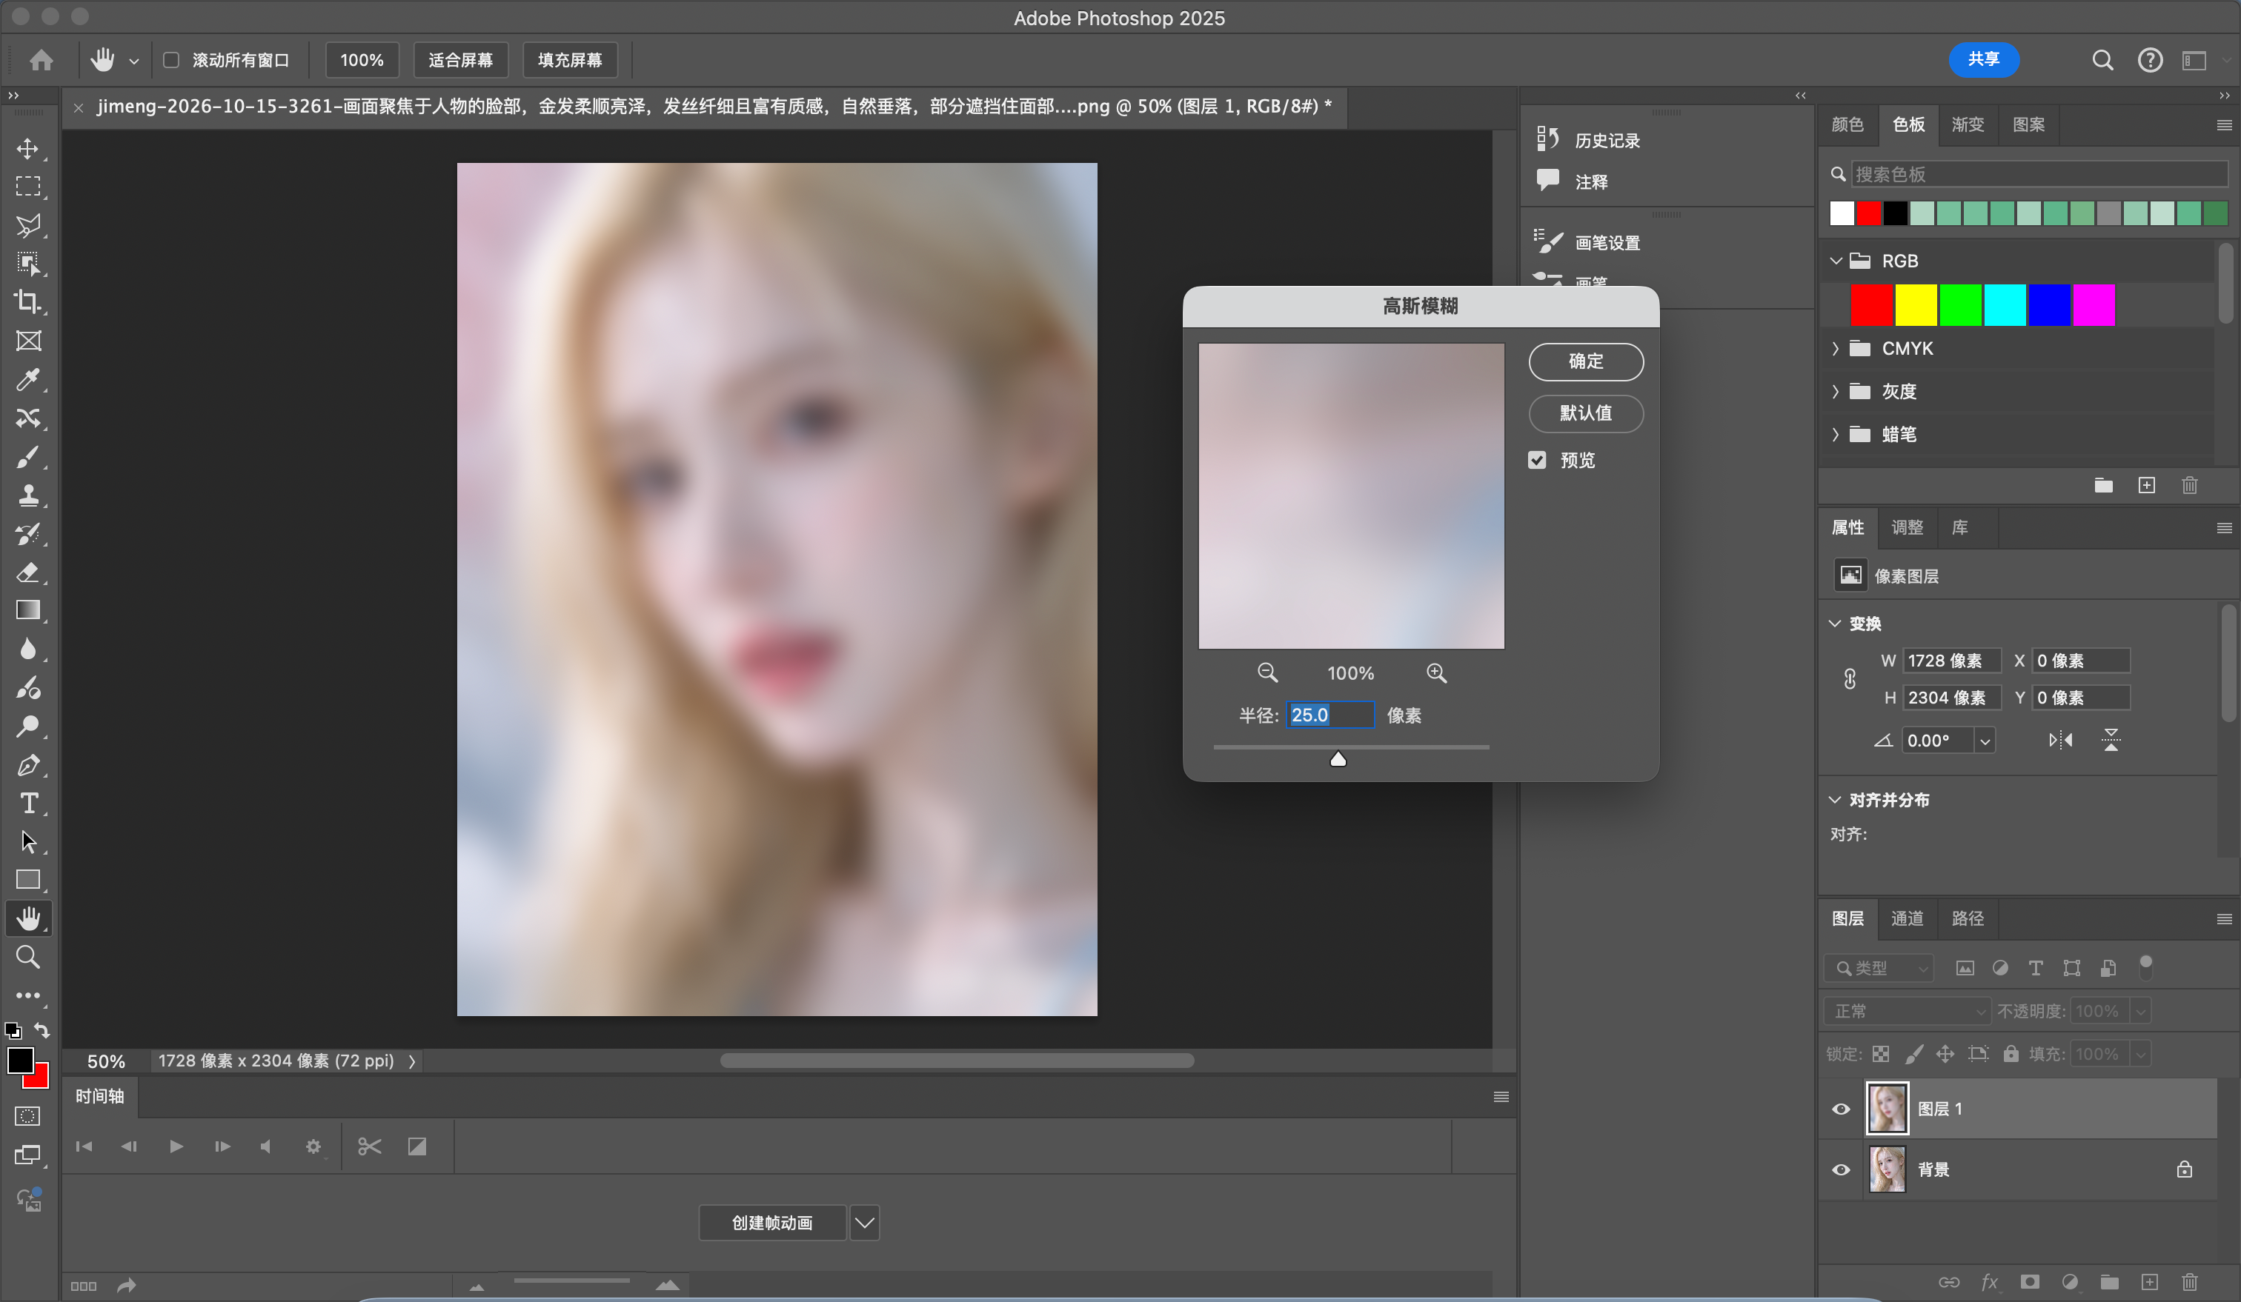
Task: Select the Eraser tool
Action: click(x=27, y=572)
